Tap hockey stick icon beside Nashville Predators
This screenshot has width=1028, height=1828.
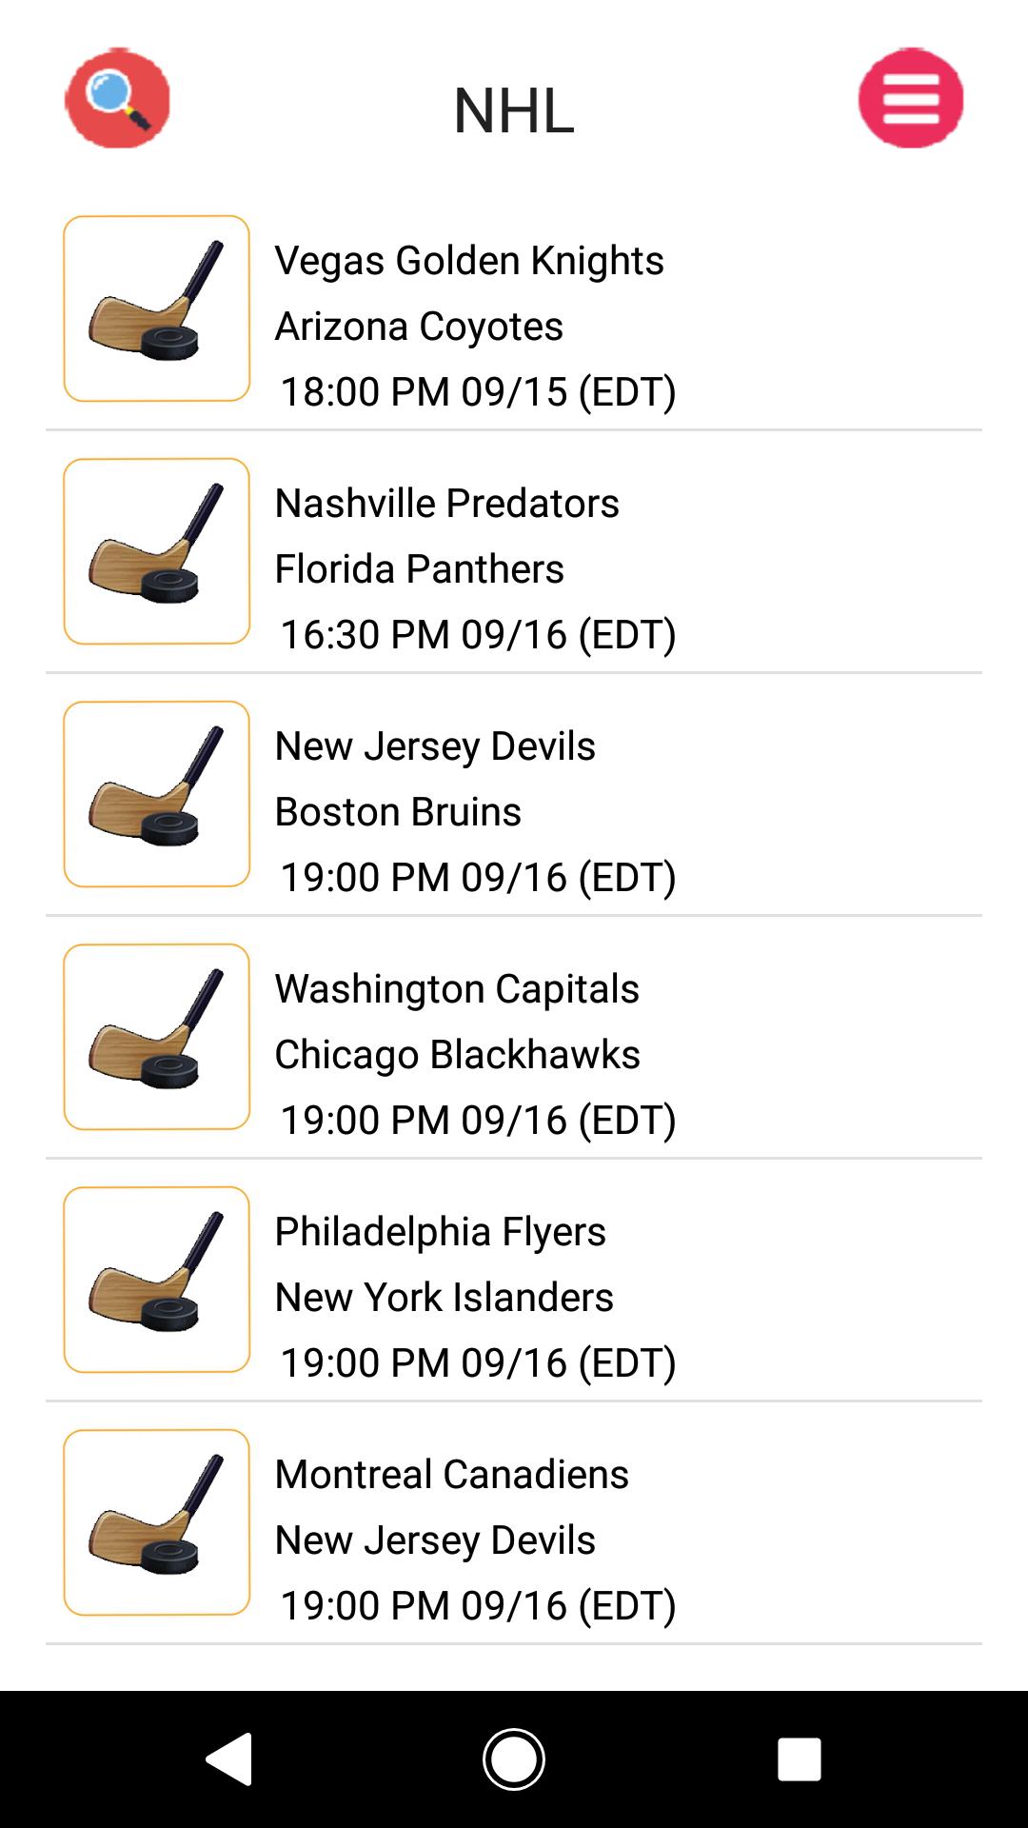(157, 551)
